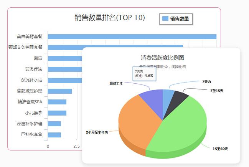Click the 深沉补水霜 axis label
The height and width of the screenshot is (167, 249).
click(31, 80)
